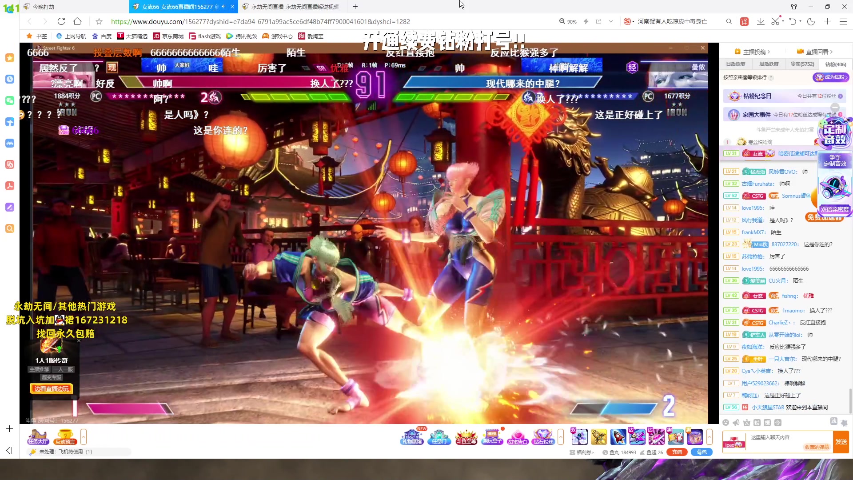Click the 成为钻粉 button
The image size is (853, 480).
click(831, 77)
